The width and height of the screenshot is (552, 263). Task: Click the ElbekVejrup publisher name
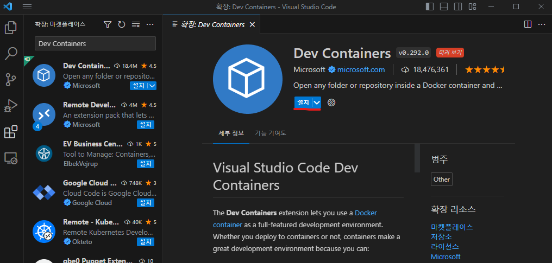(x=80, y=164)
